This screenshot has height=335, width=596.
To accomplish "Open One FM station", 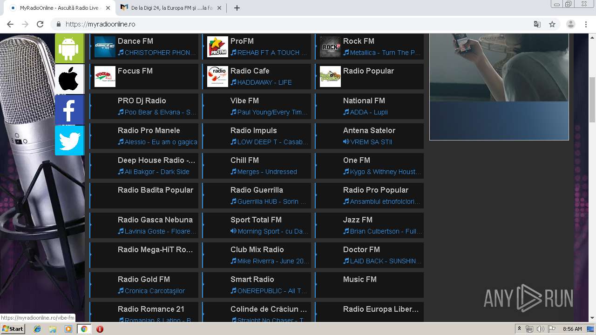I will [x=370, y=166].
